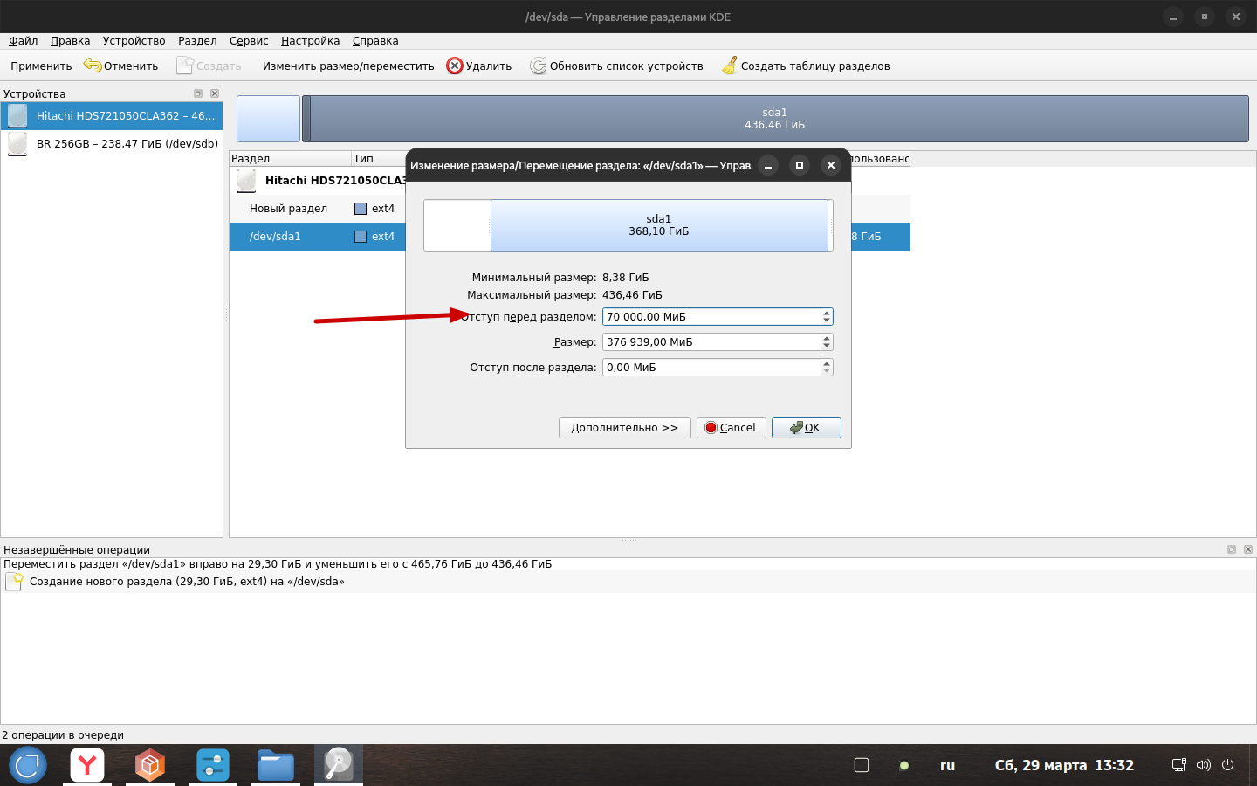Click the Дополнительно >> button
The width and height of the screenshot is (1257, 786).
625,428
